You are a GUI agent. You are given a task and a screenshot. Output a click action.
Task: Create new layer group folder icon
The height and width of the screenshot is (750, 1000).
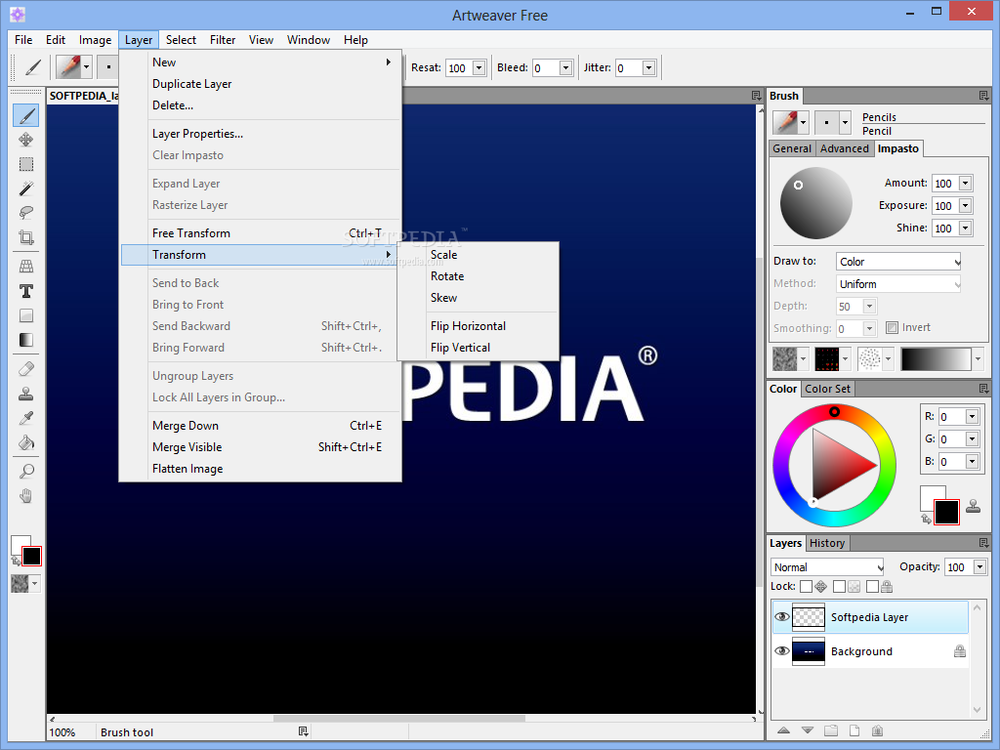point(830,730)
